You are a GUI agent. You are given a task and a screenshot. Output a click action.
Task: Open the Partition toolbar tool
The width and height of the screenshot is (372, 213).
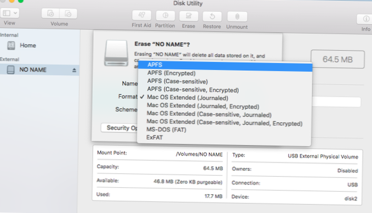(x=165, y=16)
